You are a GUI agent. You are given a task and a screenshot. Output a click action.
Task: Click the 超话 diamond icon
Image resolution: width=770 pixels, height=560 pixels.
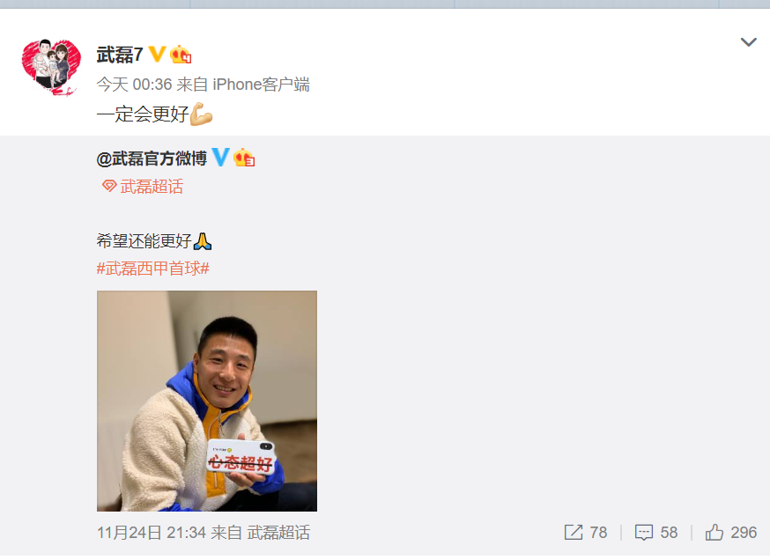point(109,186)
